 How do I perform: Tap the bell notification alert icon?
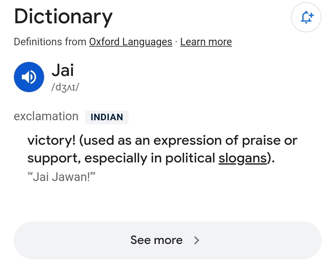coord(306,17)
